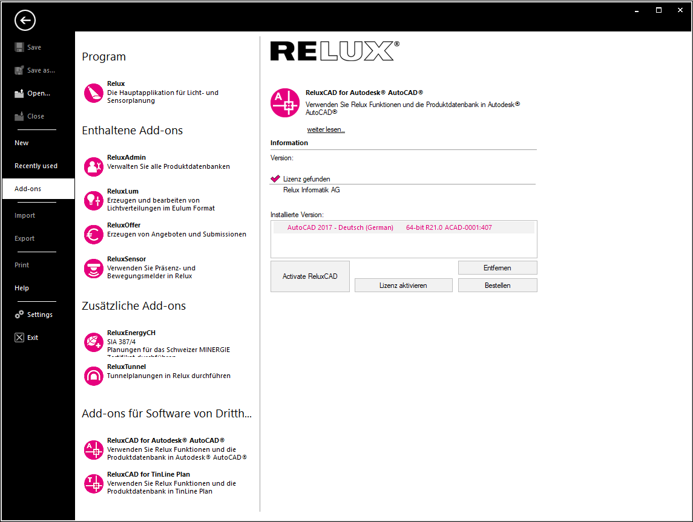Click the back arrow circle icon
This screenshot has width=693, height=522.
(25, 21)
